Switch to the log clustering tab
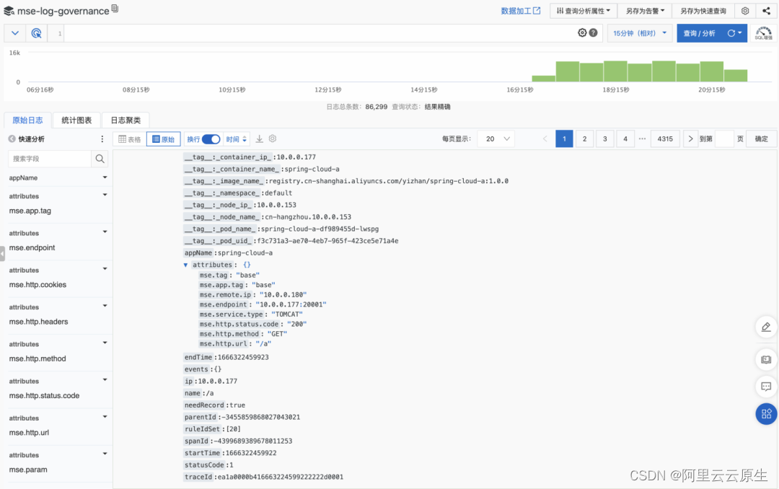This screenshot has height=489, width=779. (126, 120)
